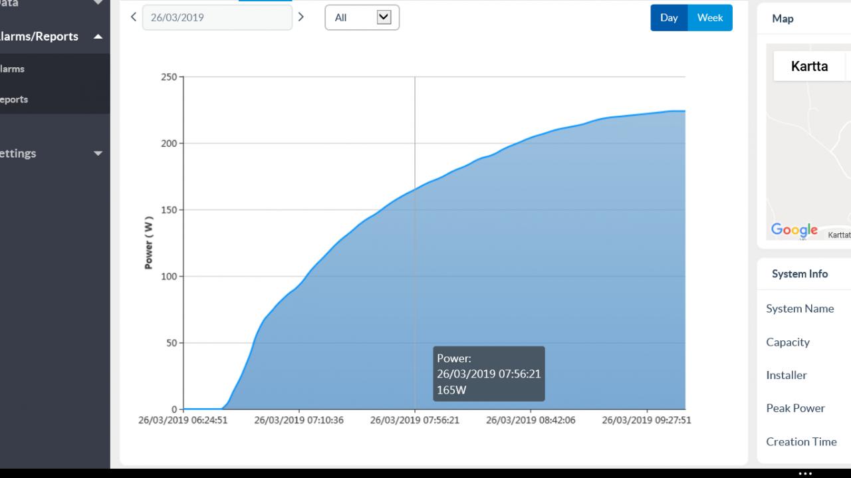Open the All filter dropdown

coord(362,18)
